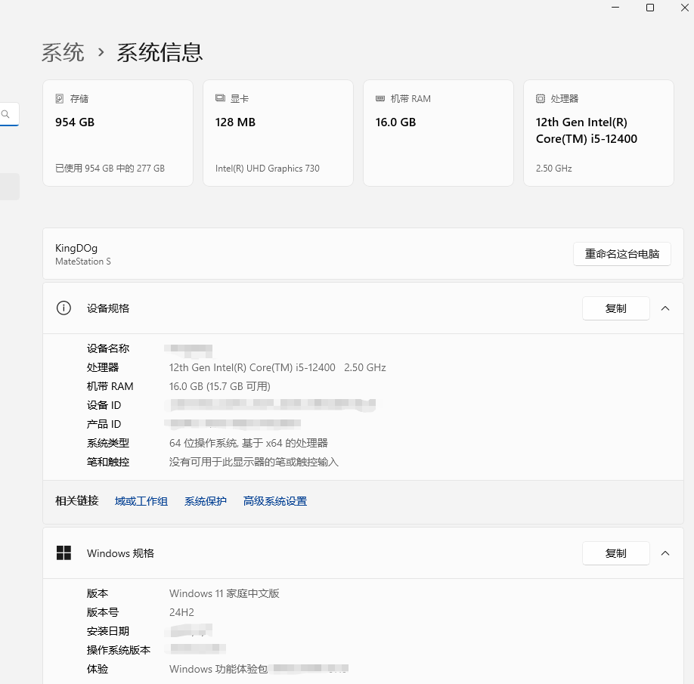Open the 存储 954 GB card
This screenshot has width=694, height=684.
118,133
